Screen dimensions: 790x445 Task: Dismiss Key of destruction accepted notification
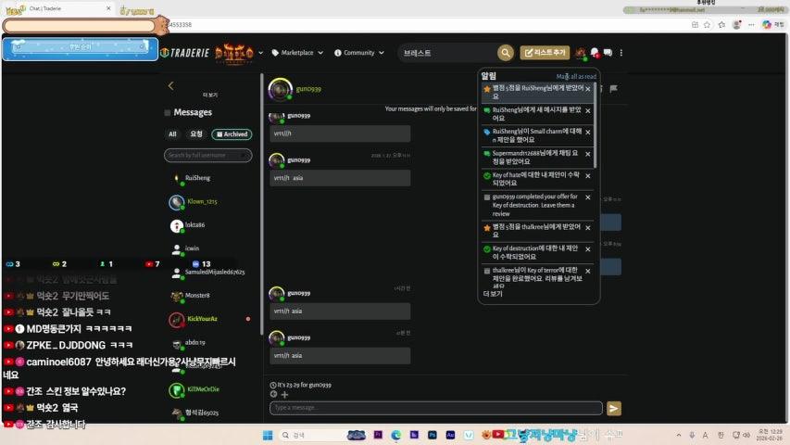click(x=588, y=249)
